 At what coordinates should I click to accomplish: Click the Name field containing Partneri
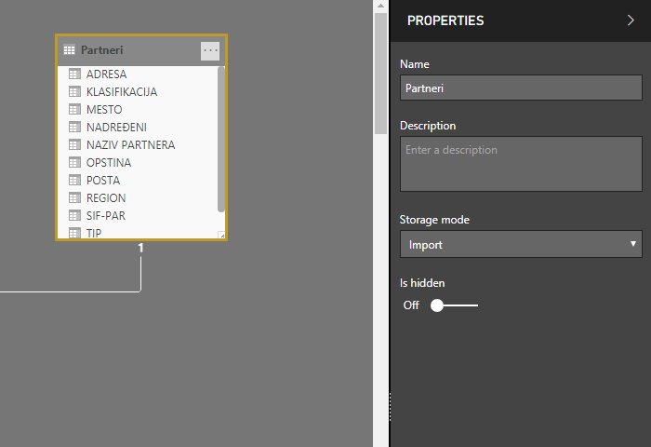pyautogui.click(x=521, y=88)
